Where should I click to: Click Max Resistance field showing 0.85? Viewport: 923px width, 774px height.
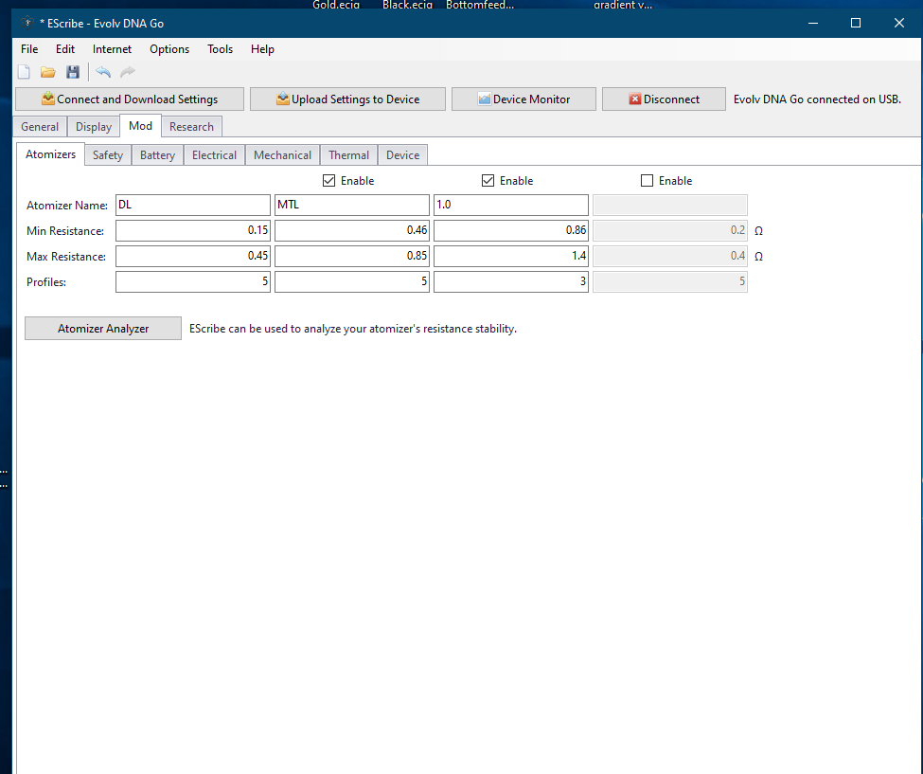coord(352,256)
